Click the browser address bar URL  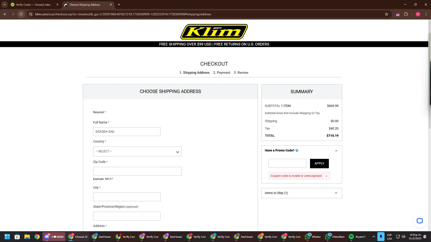123,14
